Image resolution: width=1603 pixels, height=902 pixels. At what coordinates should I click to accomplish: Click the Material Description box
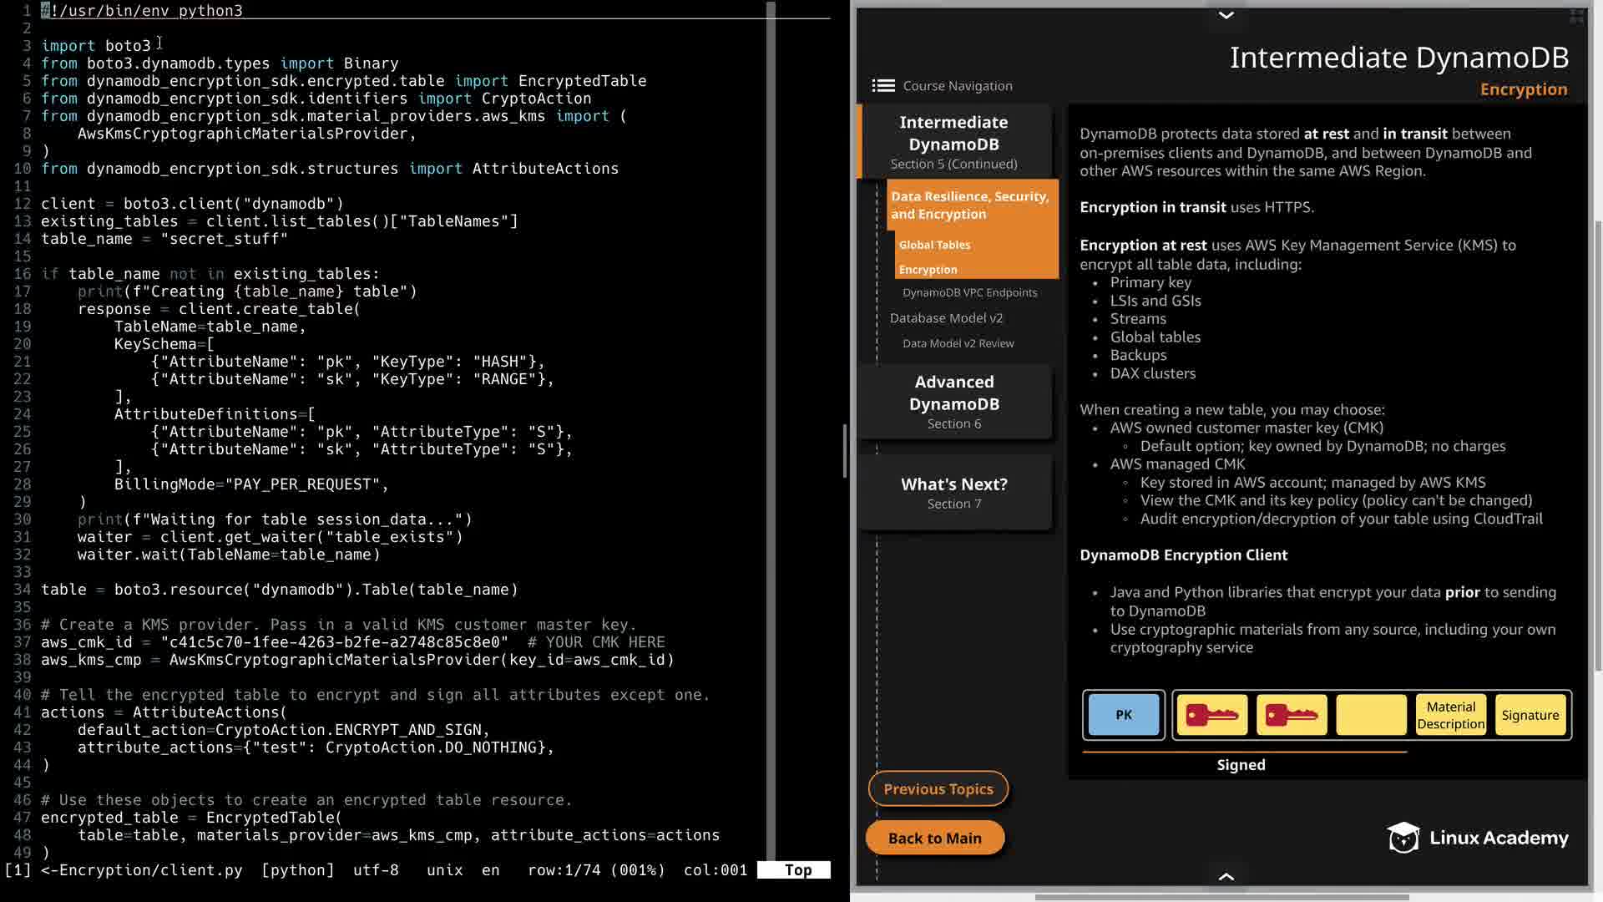(x=1450, y=715)
